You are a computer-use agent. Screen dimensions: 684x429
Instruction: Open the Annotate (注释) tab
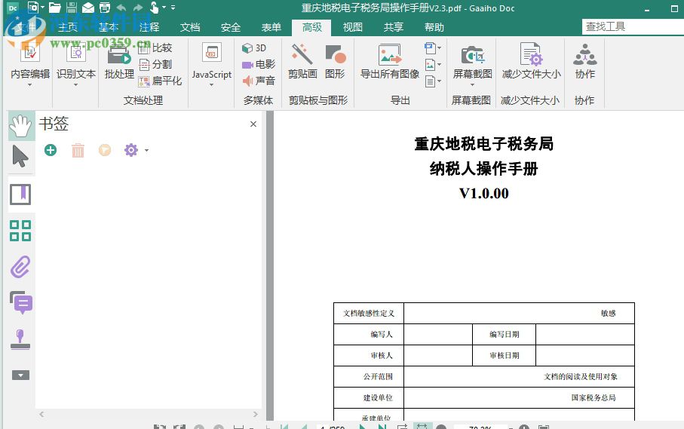149,27
